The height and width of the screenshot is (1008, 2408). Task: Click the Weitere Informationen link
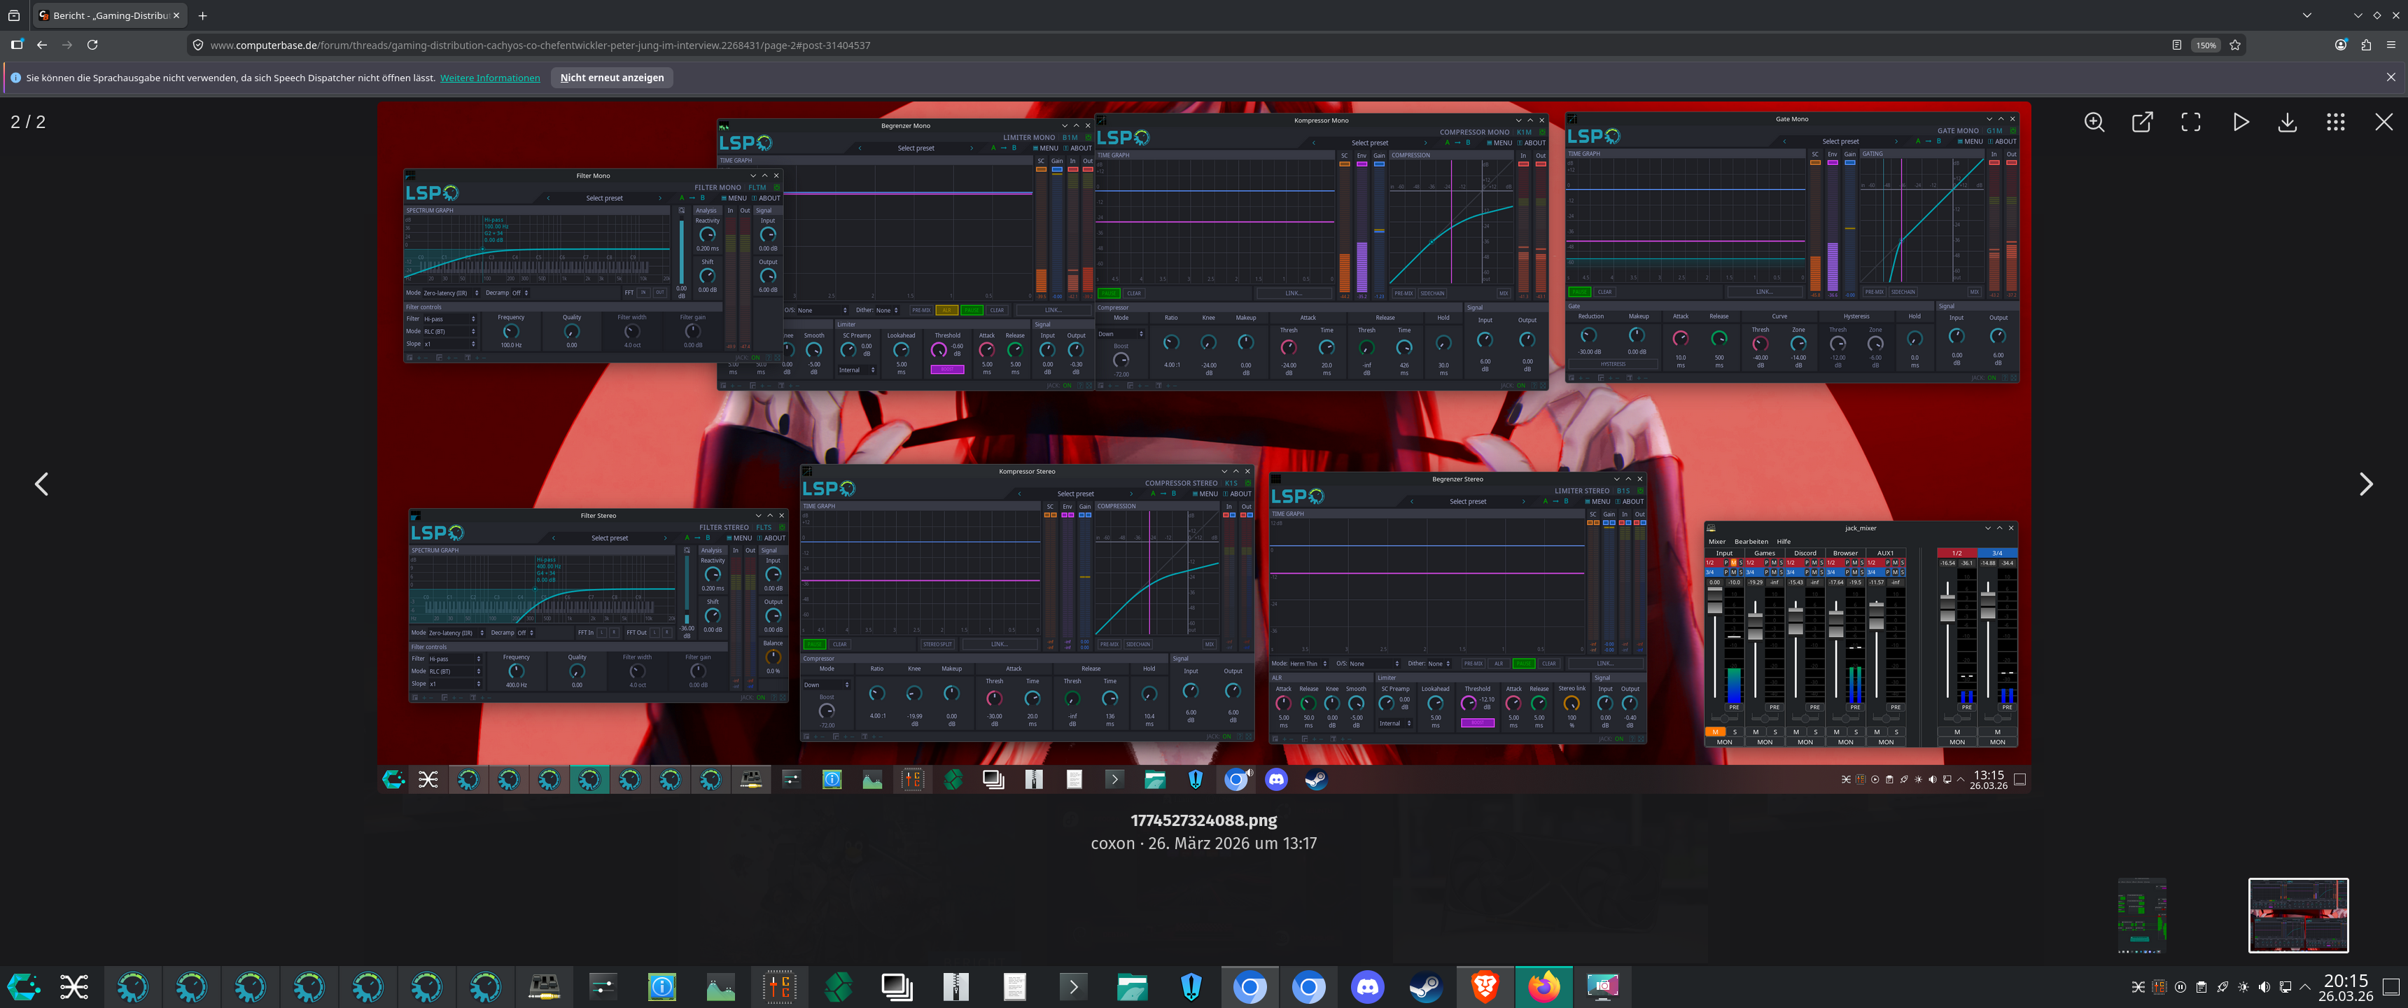(490, 78)
